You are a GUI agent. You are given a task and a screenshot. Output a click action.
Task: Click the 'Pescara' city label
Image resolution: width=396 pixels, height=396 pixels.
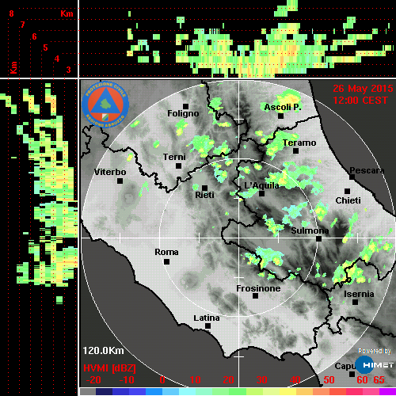(367, 170)
